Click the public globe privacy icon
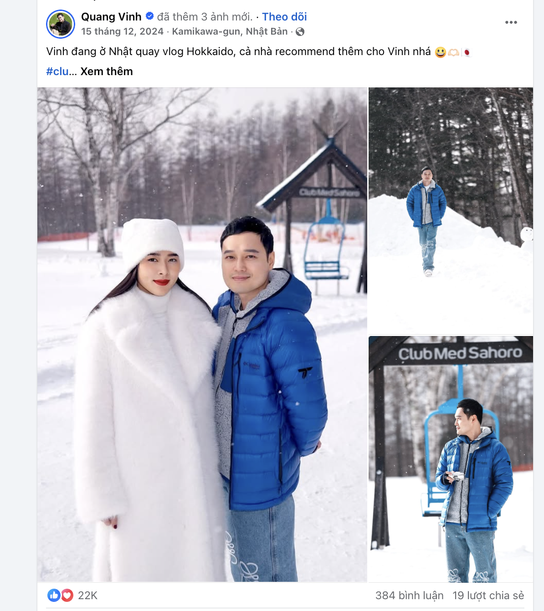This screenshot has width=544, height=611. pyautogui.click(x=300, y=32)
